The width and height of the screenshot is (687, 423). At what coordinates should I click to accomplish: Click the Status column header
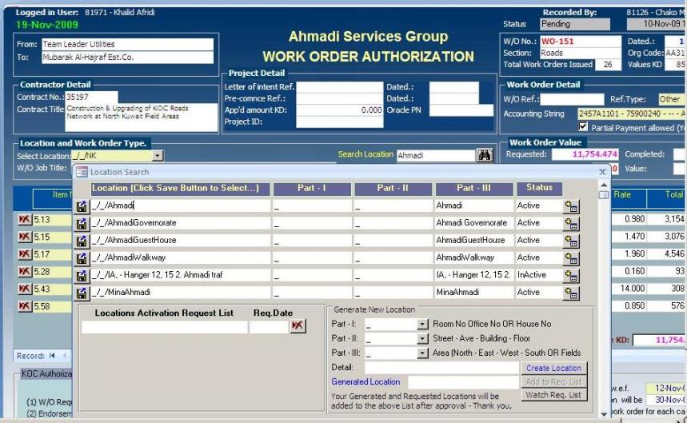[x=539, y=189]
